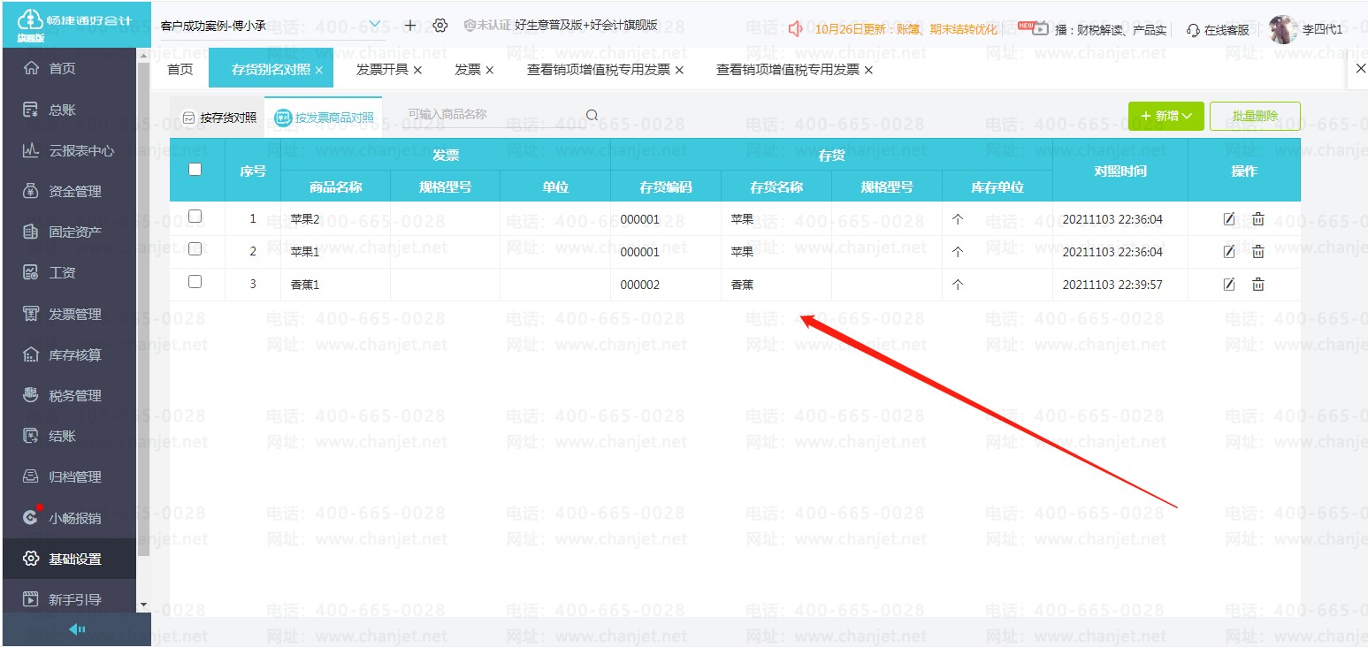Screen dimensions: 1368x647
Task: Select the 按存货对照 tab
Action: click(x=218, y=118)
